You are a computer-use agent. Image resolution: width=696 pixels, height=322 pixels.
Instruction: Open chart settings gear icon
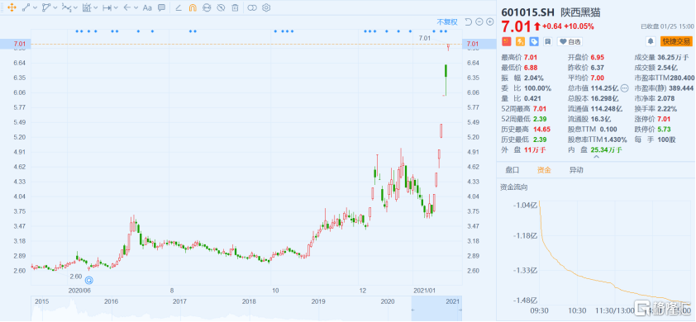coord(266,7)
